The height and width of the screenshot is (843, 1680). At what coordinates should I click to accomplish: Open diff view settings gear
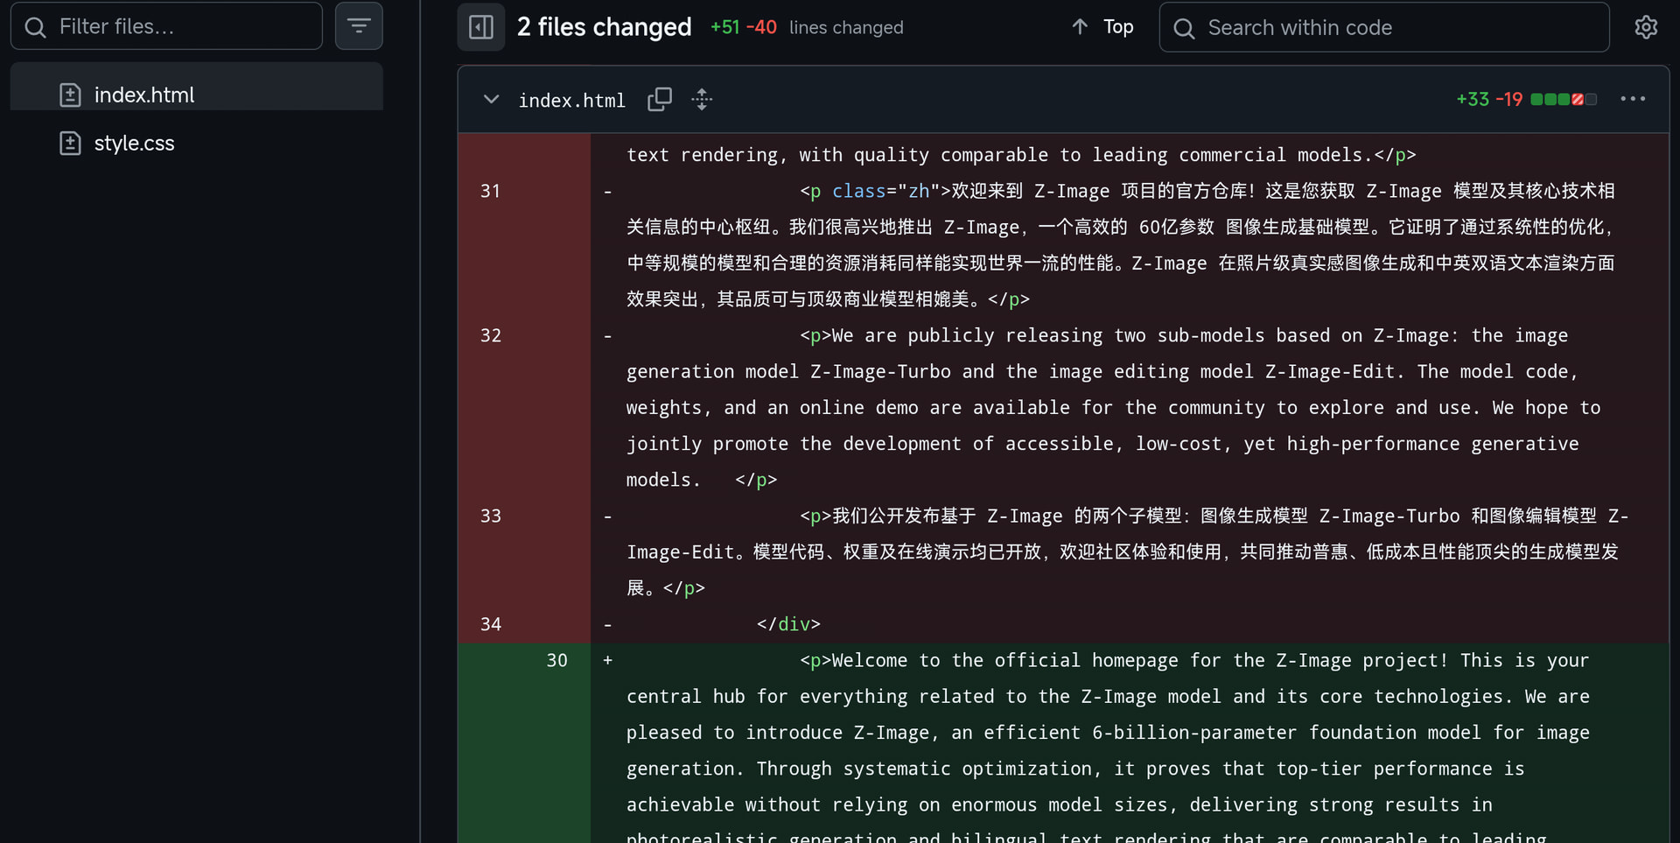coord(1646,27)
